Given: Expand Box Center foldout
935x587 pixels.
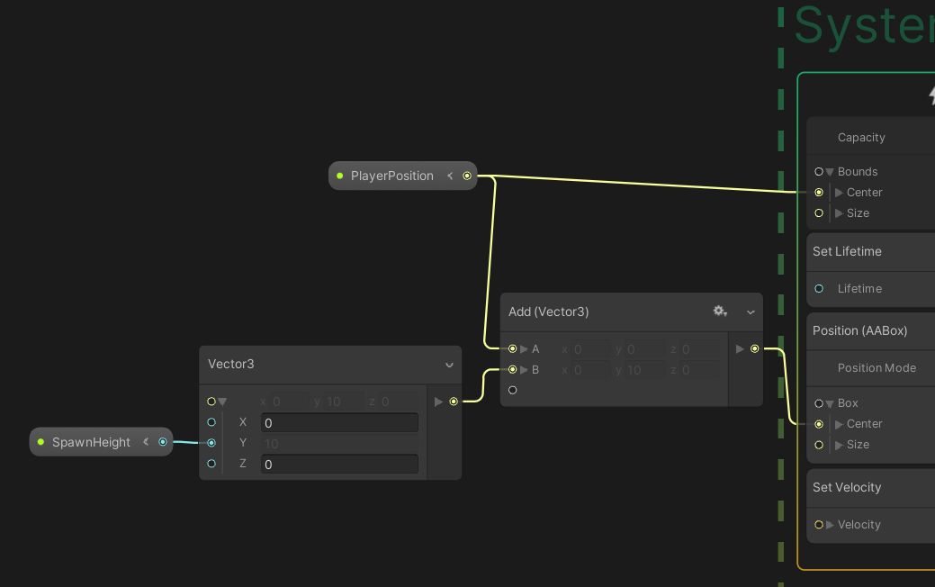Looking at the screenshot, I should click(x=839, y=424).
